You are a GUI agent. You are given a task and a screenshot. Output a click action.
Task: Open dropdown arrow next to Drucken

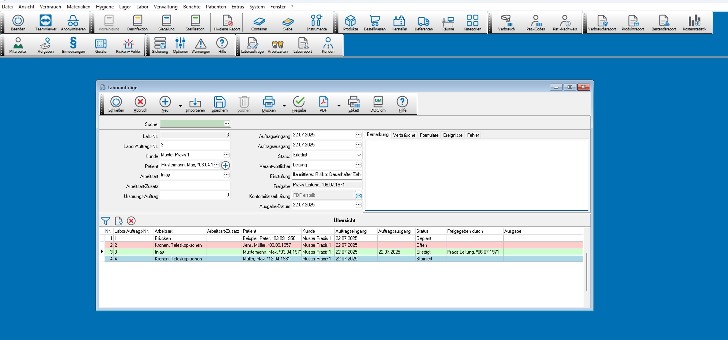pos(284,106)
